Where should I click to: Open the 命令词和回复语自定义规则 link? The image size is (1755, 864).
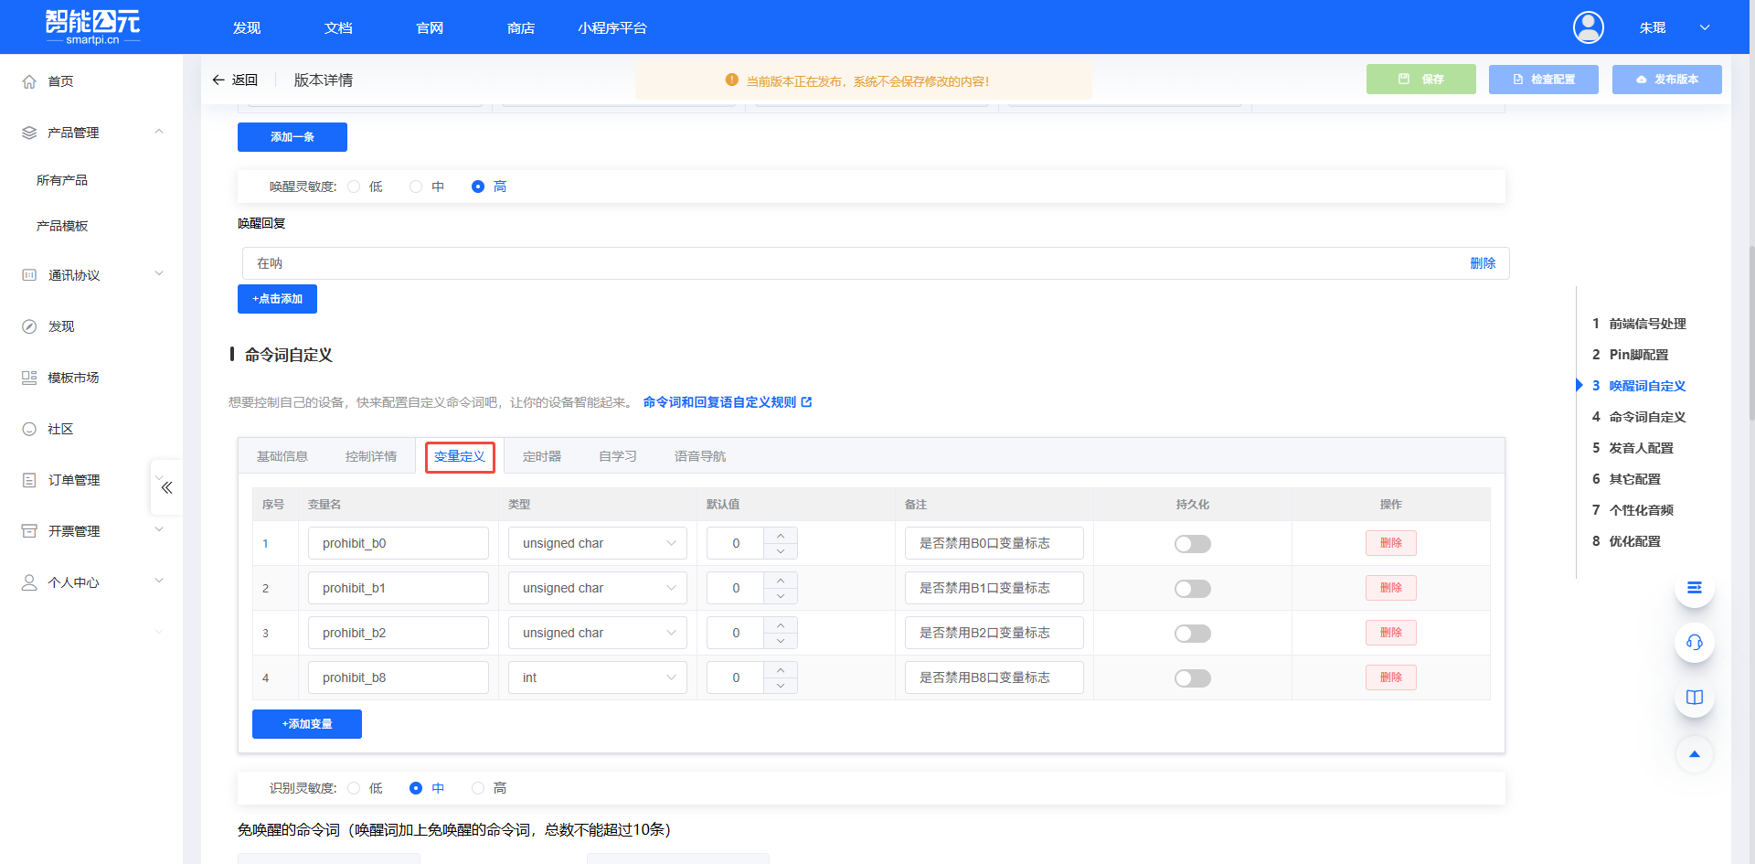720,401
